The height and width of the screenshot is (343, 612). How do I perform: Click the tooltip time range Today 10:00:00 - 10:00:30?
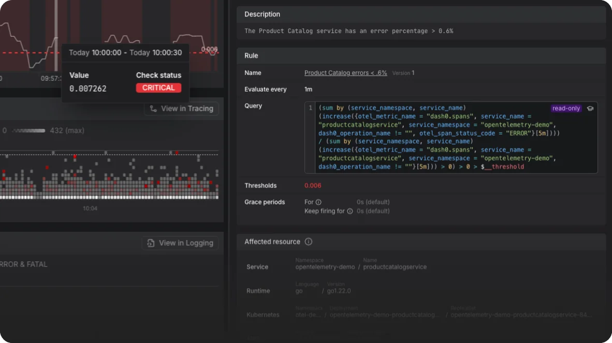[x=125, y=53]
